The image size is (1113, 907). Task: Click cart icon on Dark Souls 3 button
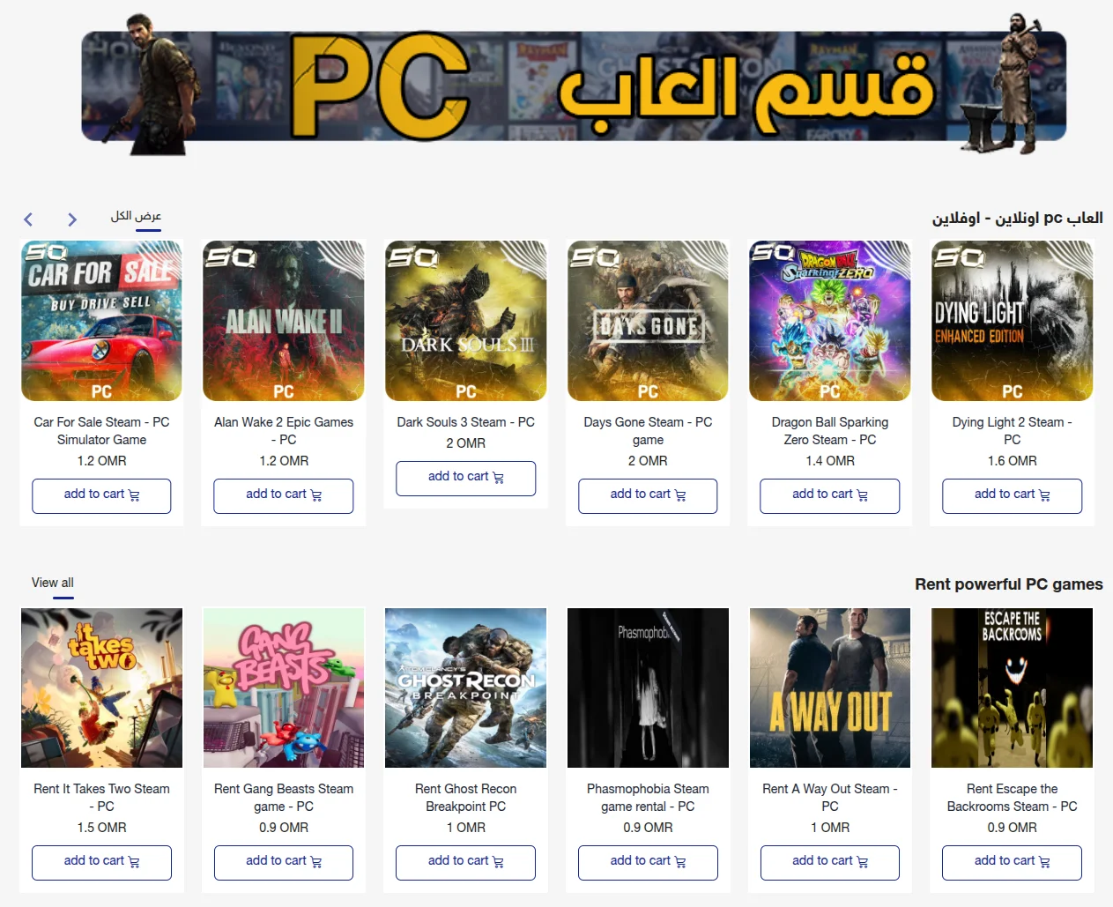[499, 478]
